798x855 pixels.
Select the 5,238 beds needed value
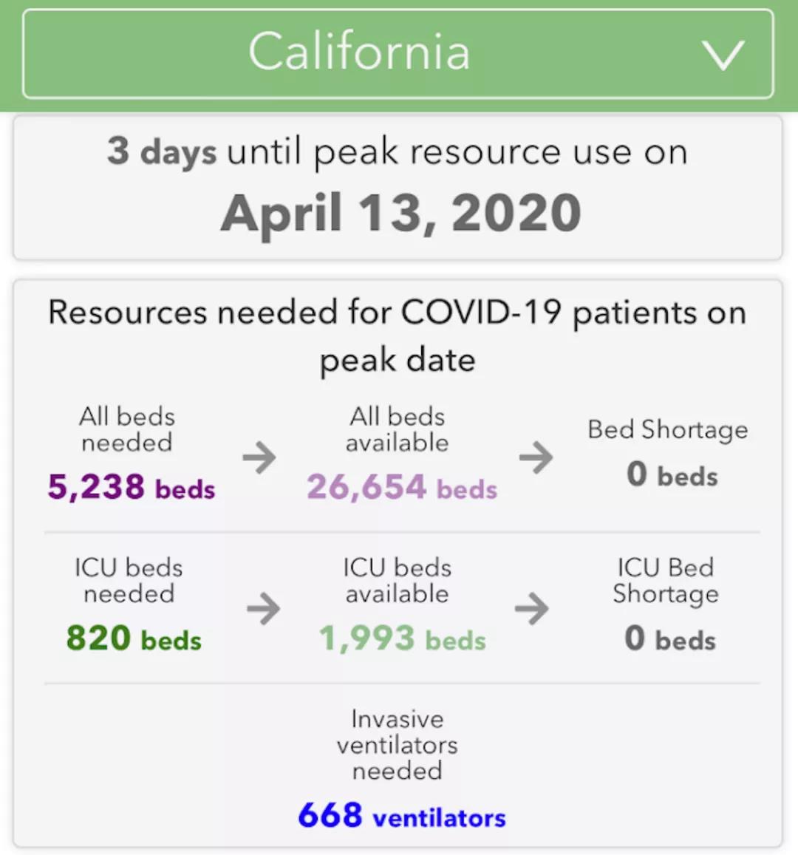coord(132,487)
